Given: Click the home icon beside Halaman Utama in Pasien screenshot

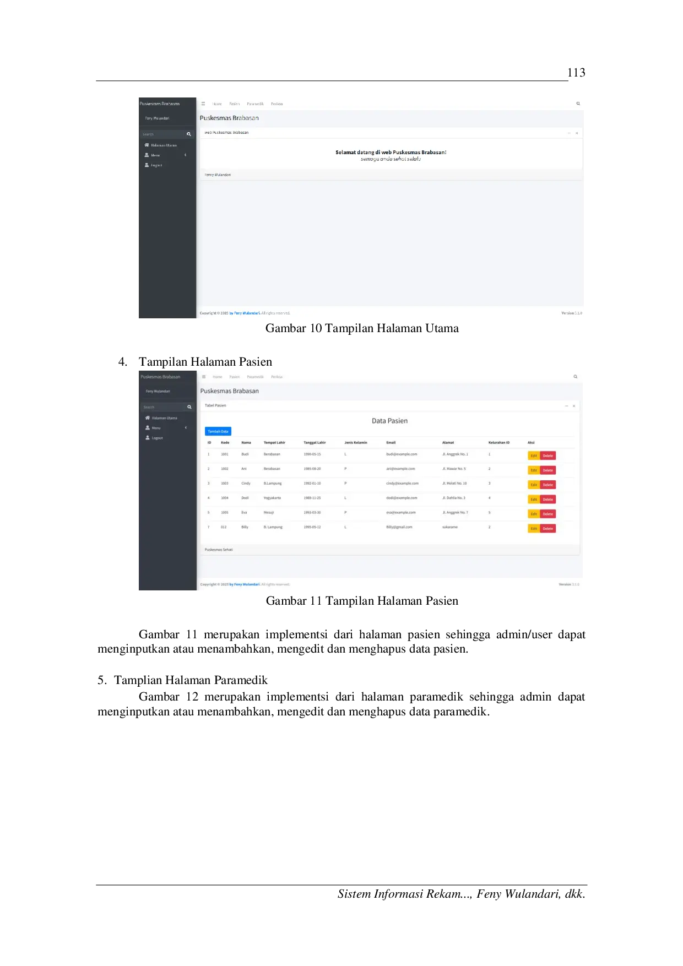Looking at the screenshot, I should (x=148, y=417).
